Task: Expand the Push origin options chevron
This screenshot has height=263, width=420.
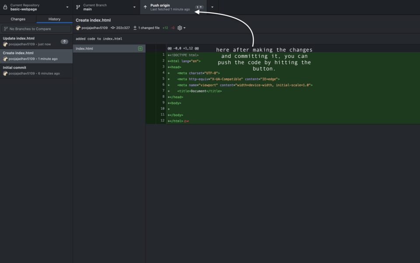Action: coord(212,7)
